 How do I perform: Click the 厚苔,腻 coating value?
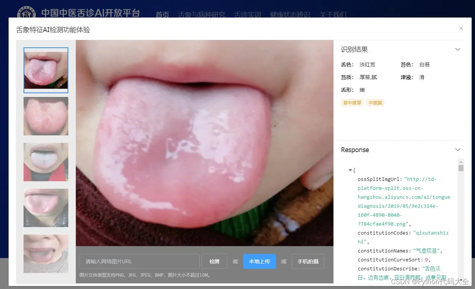pos(368,77)
